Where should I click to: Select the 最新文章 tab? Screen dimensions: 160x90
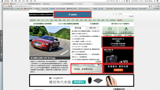pos(92,28)
